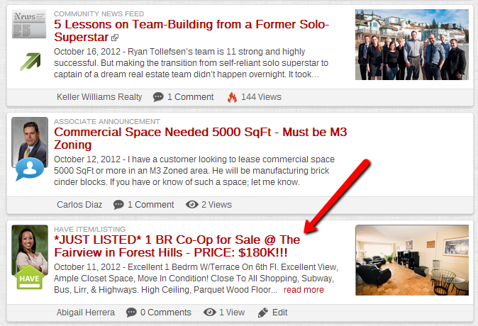Click the external link icon after Superstar
Image resolution: width=478 pixels, height=326 pixels.
click(115, 38)
